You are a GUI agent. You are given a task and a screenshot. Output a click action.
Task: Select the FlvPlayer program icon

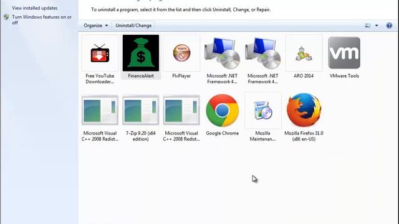point(181,53)
